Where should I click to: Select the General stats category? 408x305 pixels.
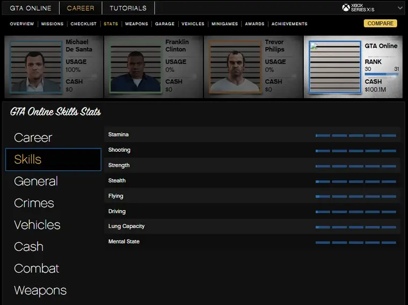36,181
